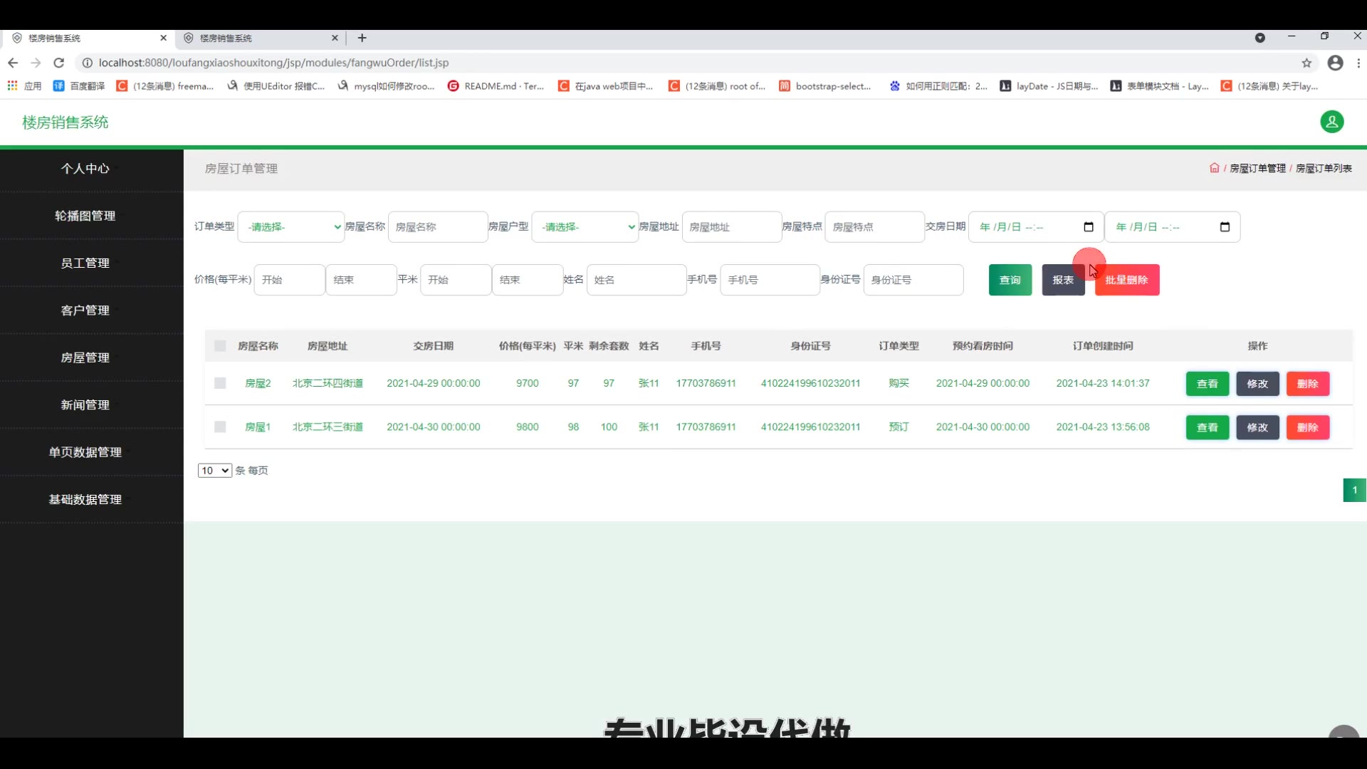This screenshot has height=769, width=1367.
Task: Close the first 楼房销售系统 tab
Action: coord(163,38)
